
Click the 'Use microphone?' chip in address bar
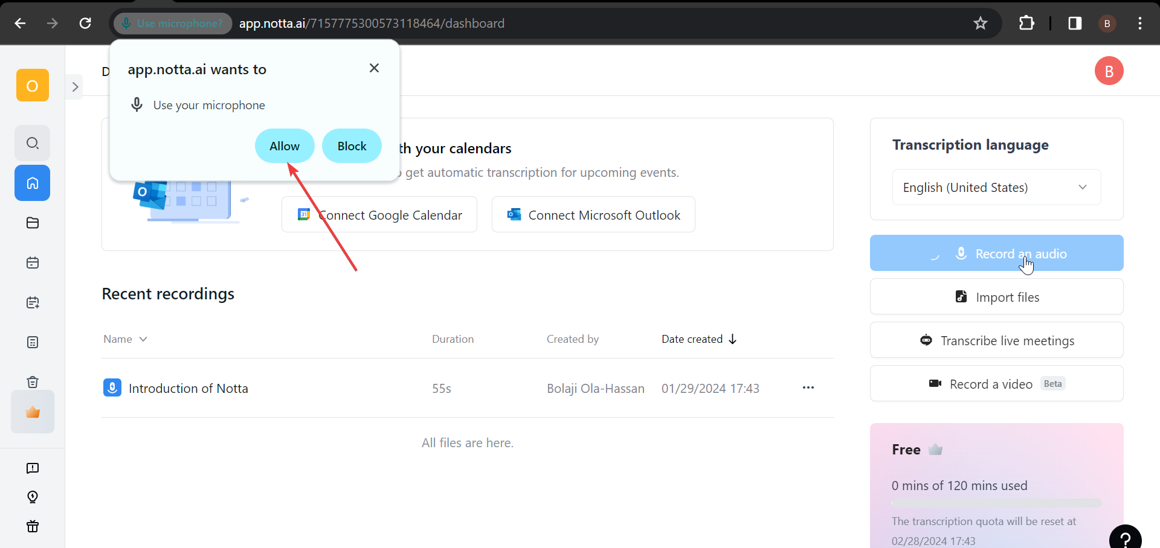[x=173, y=23]
